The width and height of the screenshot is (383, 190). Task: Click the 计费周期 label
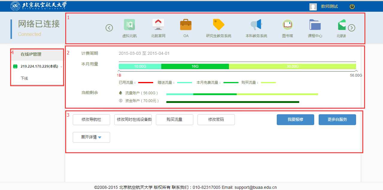[x=90, y=54]
